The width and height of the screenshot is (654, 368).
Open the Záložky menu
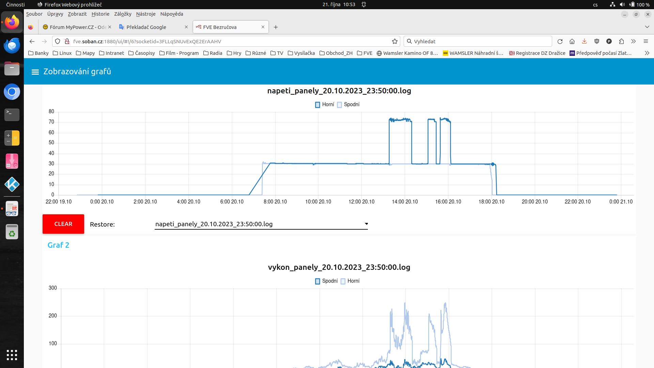click(x=123, y=14)
